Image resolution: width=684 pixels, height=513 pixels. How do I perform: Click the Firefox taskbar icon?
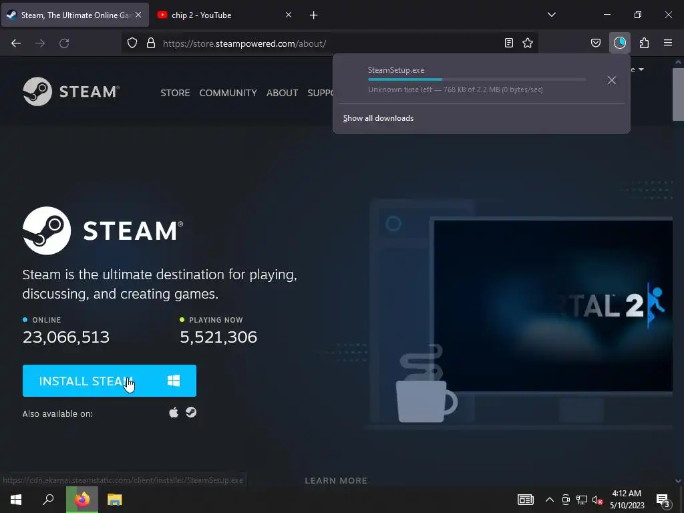[x=82, y=500]
